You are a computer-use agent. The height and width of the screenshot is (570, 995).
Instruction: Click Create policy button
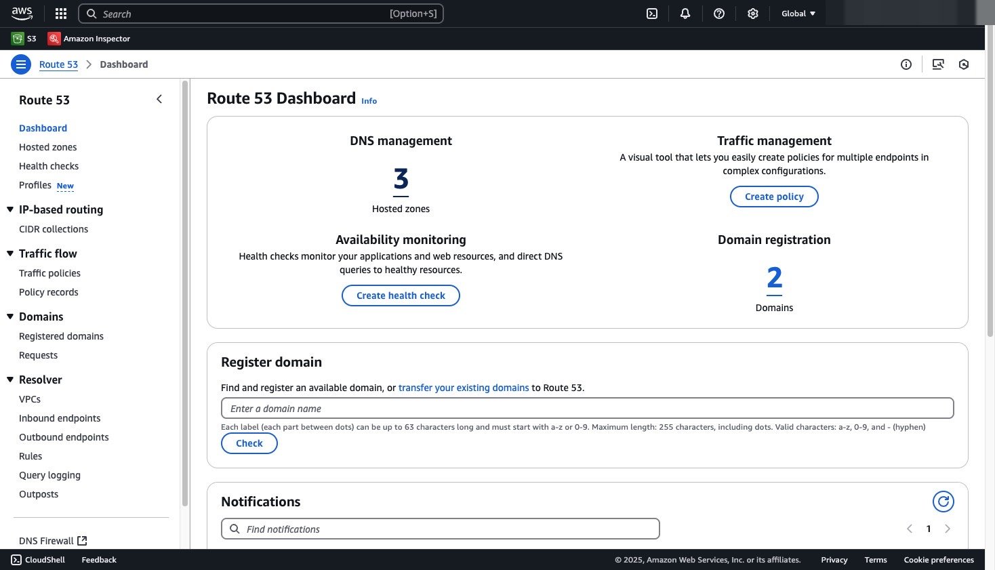click(x=774, y=197)
